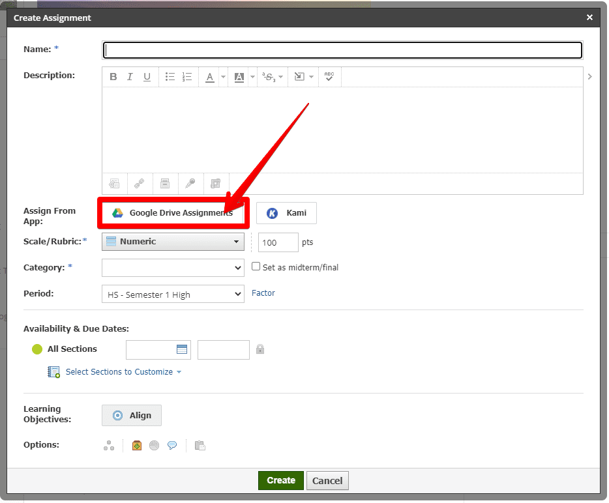Click the text color icon
Viewport: 609px width, 503px height.
[210, 77]
